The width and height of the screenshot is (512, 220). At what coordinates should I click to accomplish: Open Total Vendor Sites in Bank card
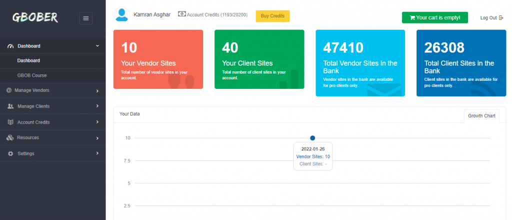360,63
